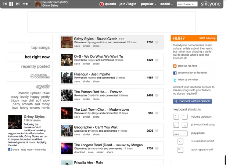Click the V key visualization icon
226x165 pixels.
180,142
